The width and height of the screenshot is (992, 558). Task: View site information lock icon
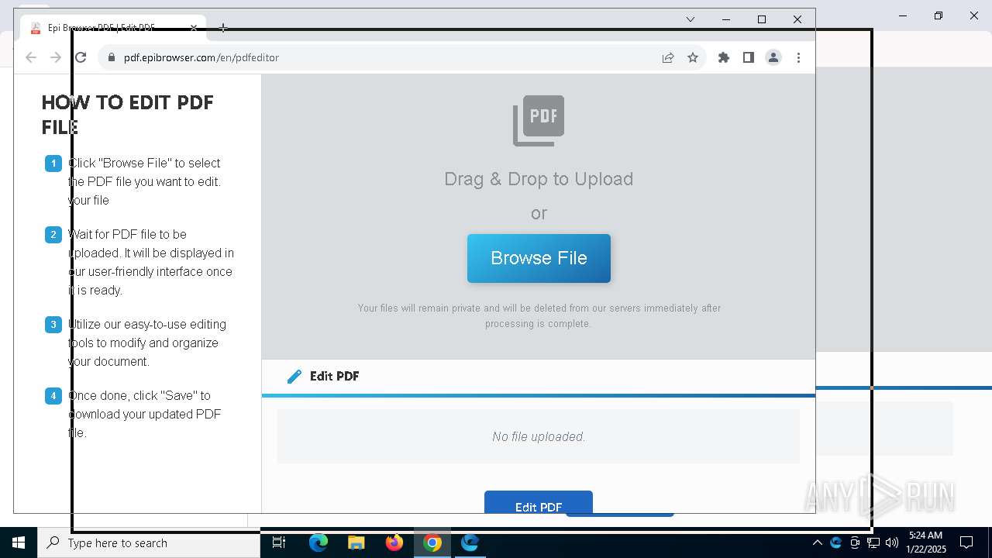(112, 57)
